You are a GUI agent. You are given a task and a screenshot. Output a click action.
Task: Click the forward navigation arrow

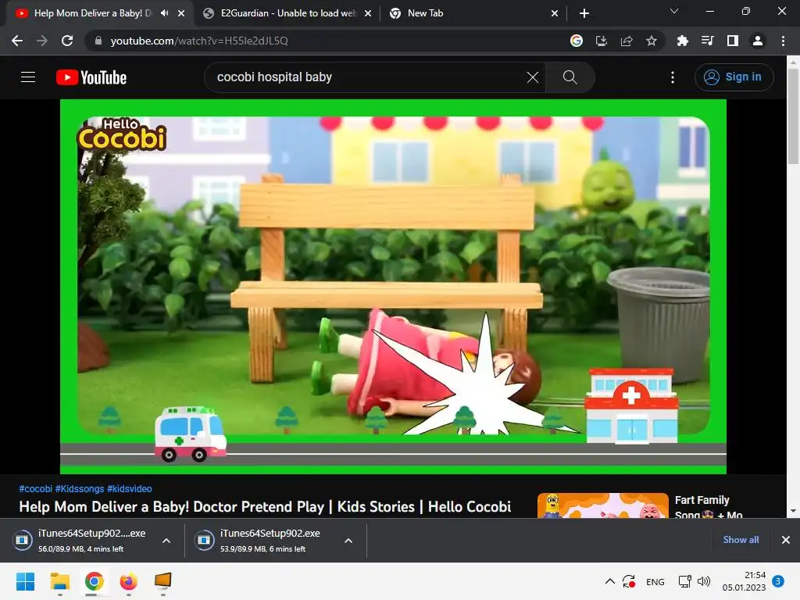42,41
